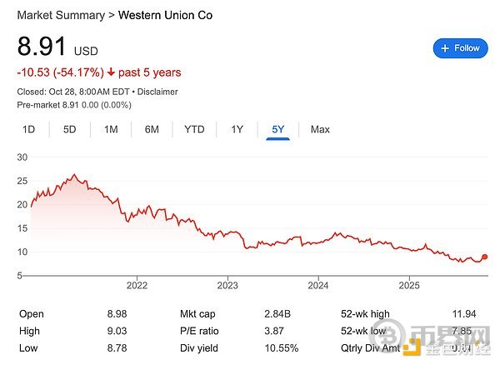Click the red endpoint dot on chart

pos(485,257)
